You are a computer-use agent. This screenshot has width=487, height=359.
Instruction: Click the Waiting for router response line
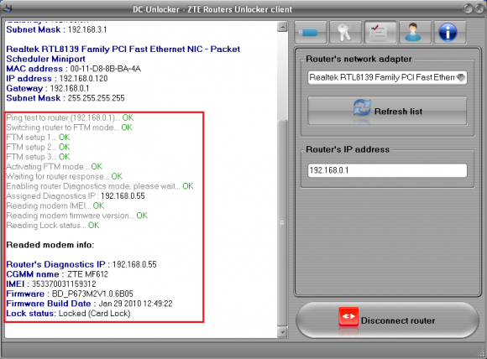pyautogui.click(x=65, y=176)
